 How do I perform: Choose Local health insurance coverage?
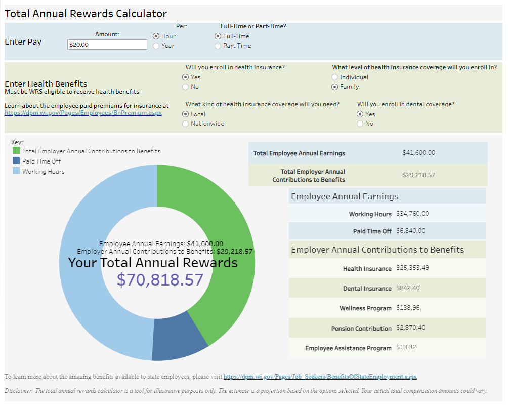click(x=186, y=114)
